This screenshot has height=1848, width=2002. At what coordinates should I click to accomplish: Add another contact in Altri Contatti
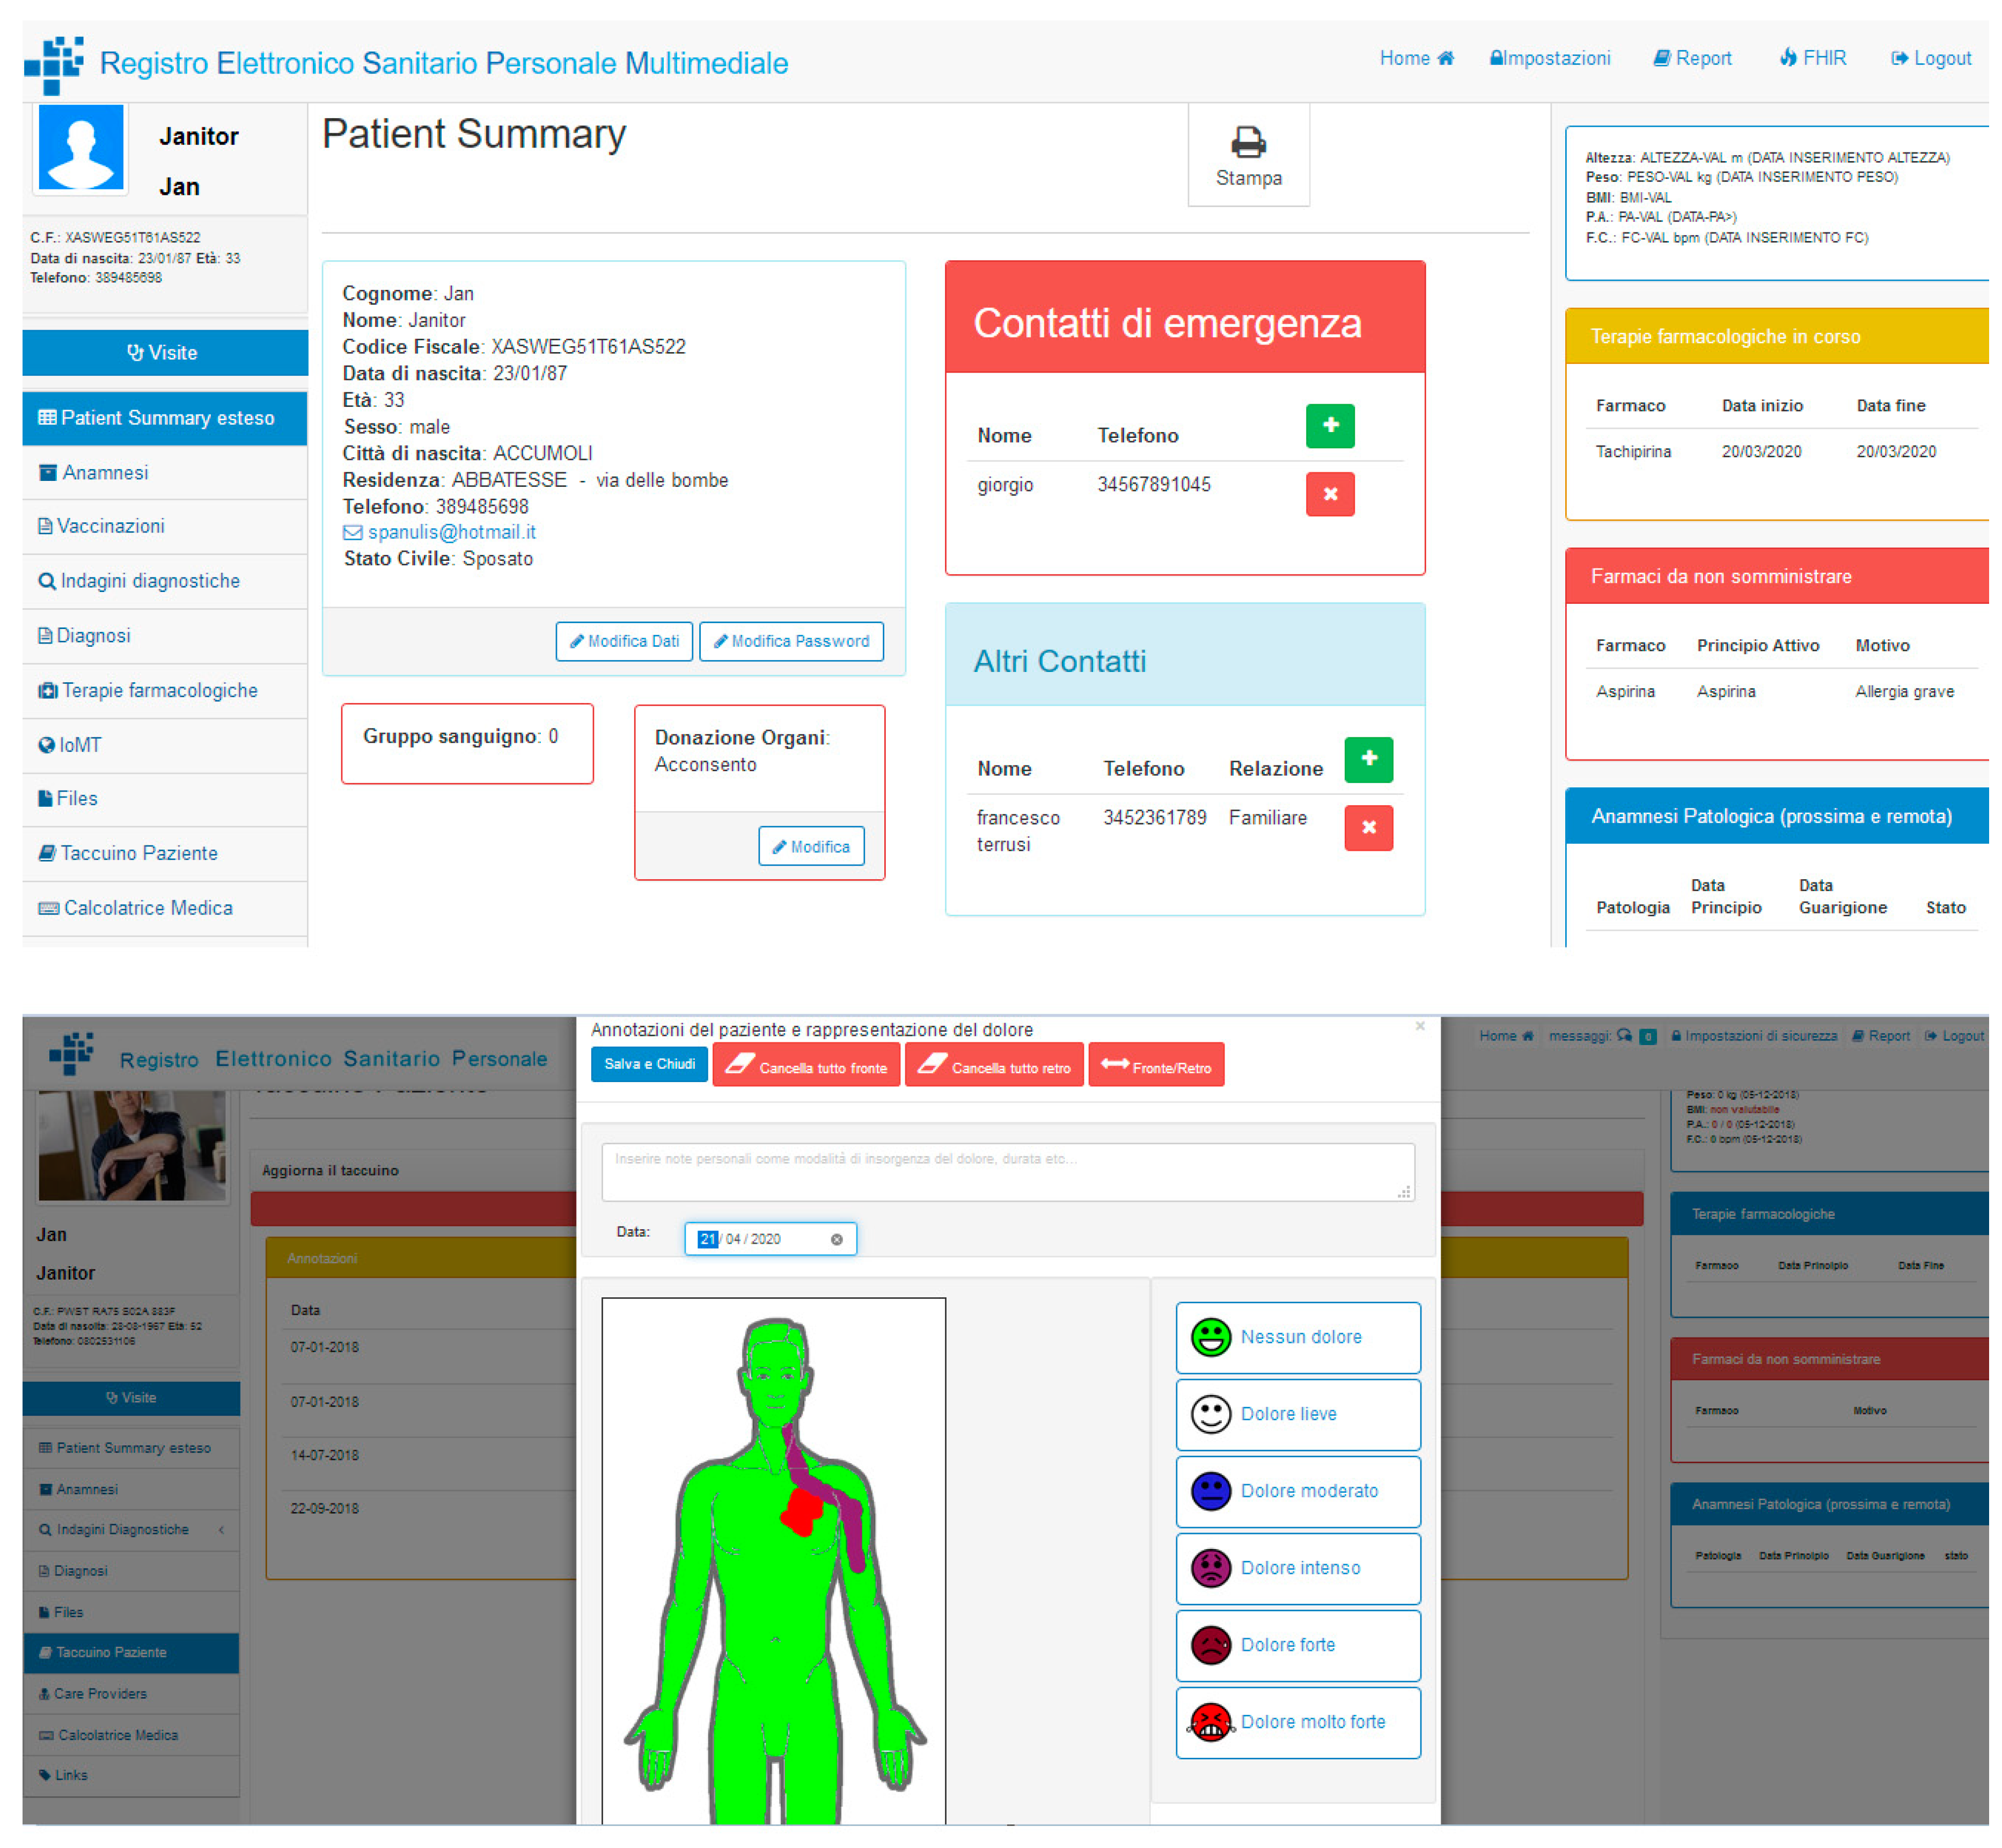[x=1368, y=759]
